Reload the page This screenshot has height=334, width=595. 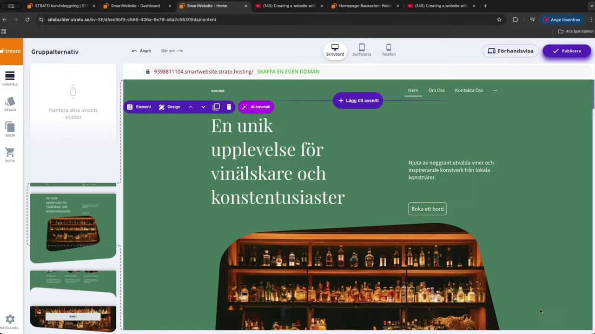[x=27, y=19]
